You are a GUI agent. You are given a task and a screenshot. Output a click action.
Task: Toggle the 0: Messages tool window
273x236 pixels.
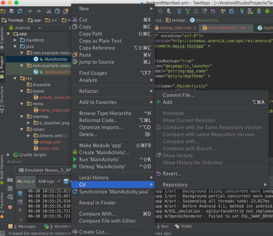pos(22,226)
